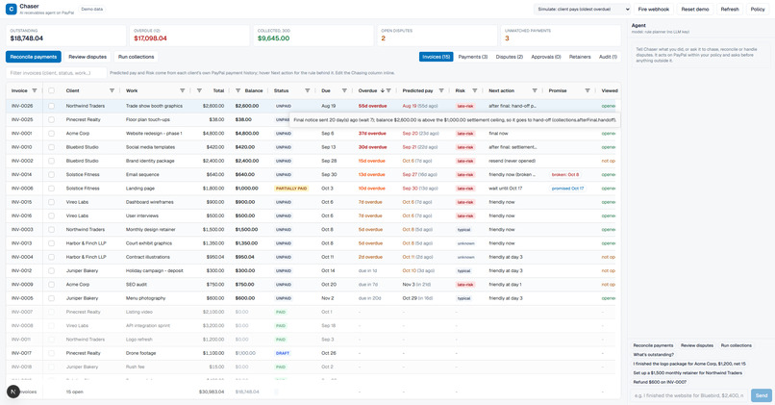775x405 pixels.
Task: Open the Next action column filter icon
Action: [535, 90]
